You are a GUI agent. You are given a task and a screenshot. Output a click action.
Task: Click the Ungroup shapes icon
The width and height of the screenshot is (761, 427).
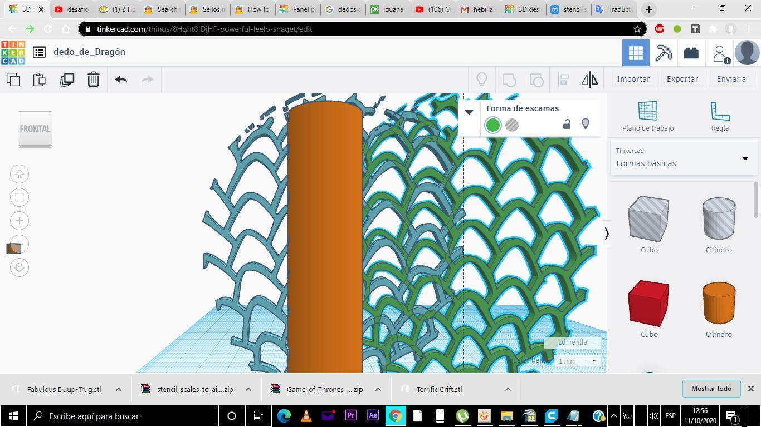(536, 80)
